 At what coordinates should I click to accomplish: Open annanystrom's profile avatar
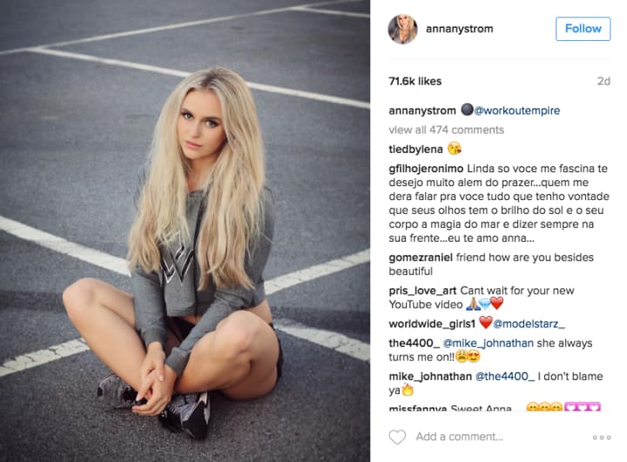pos(402,30)
